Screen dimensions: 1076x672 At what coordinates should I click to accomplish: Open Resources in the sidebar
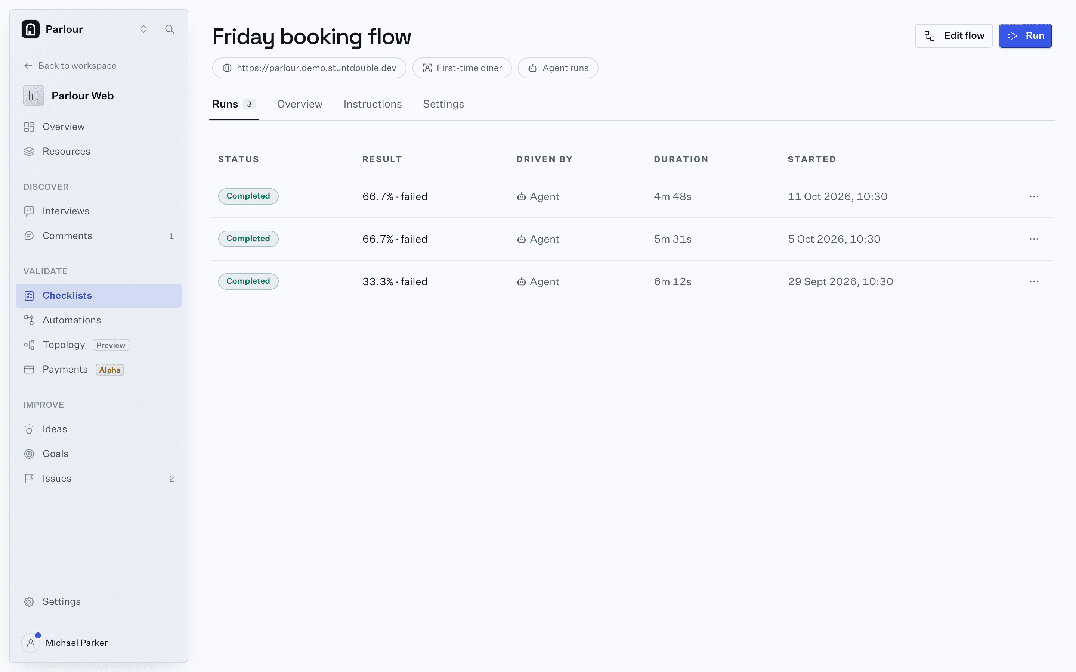point(99,152)
